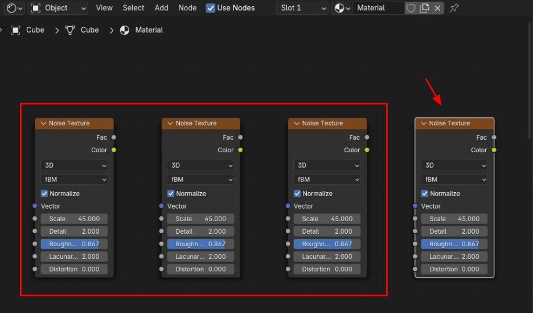Click the Material breadcrumb sphere icon
Image resolution: width=533 pixels, height=313 pixels.
(125, 30)
